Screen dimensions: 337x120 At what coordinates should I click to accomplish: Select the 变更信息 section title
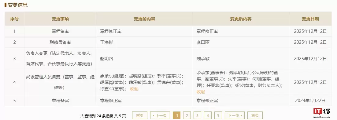[x=18, y=5]
